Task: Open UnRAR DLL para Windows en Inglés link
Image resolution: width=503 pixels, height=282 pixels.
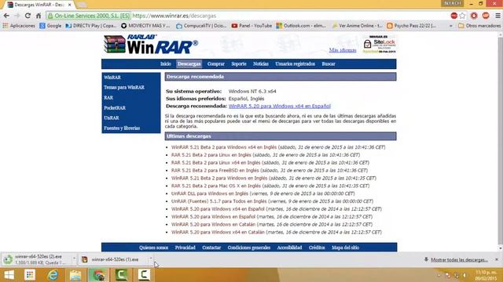Action: coord(210,193)
